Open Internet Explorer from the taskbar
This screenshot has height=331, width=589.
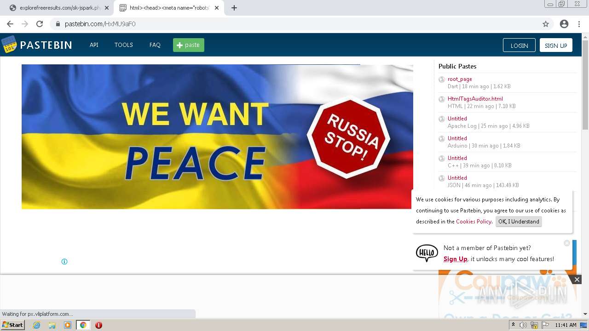(36, 325)
